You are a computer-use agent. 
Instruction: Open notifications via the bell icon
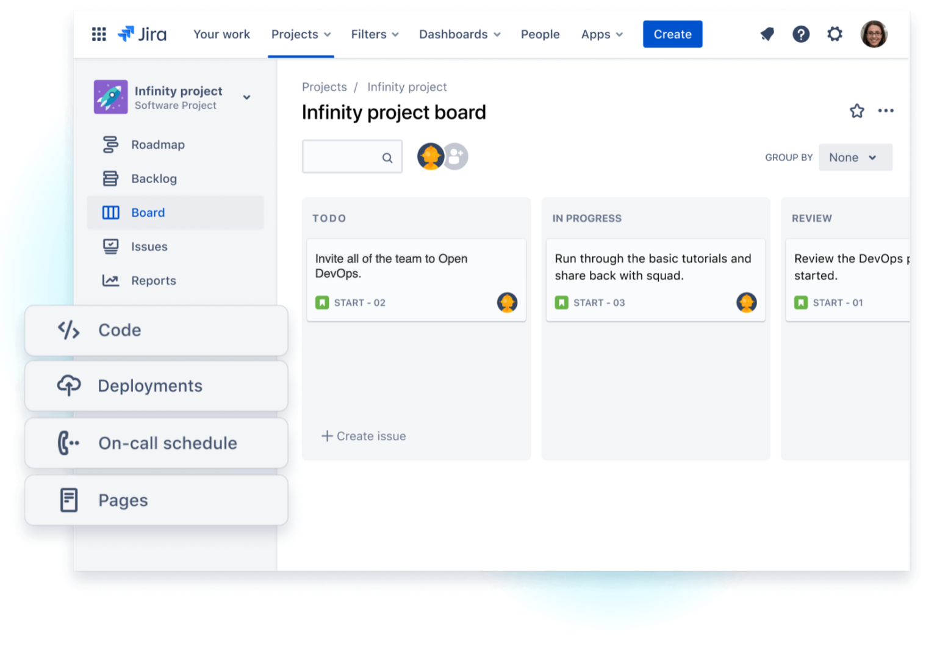[x=767, y=34]
